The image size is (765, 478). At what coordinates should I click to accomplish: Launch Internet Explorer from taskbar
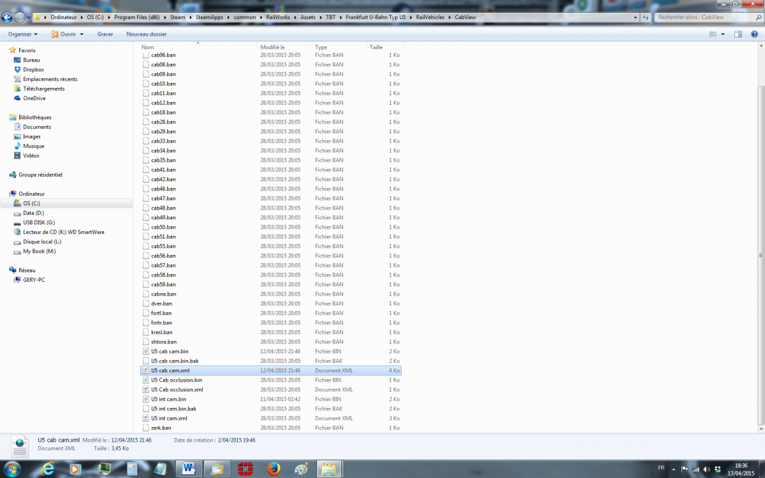47,469
